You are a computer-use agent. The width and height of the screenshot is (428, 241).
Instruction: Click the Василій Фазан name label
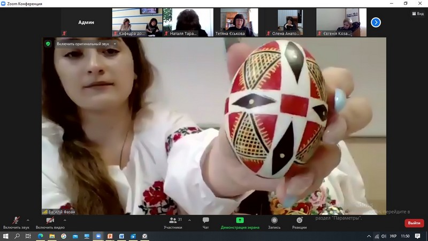62,212
